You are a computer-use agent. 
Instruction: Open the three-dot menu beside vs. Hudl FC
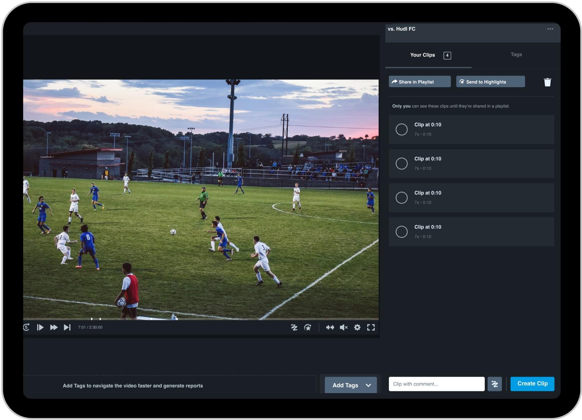pyautogui.click(x=550, y=29)
